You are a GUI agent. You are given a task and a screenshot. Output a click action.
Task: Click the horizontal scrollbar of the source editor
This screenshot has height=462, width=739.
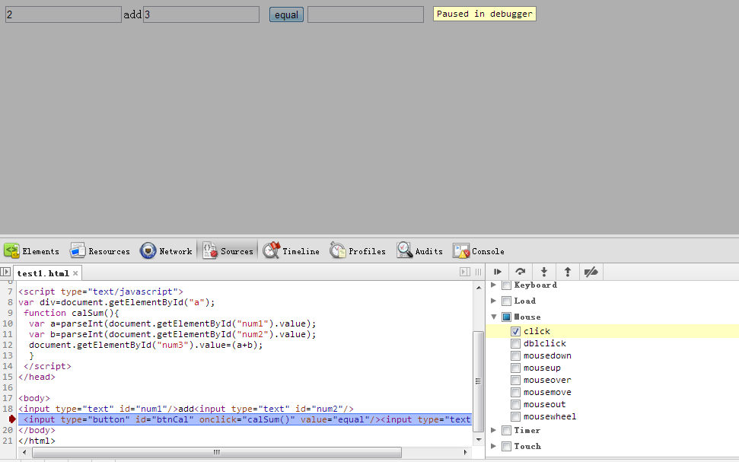coord(216,452)
